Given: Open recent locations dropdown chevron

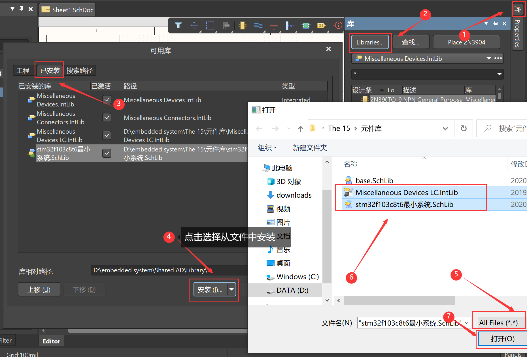Looking at the screenshot, I should pyautogui.click(x=289, y=129).
